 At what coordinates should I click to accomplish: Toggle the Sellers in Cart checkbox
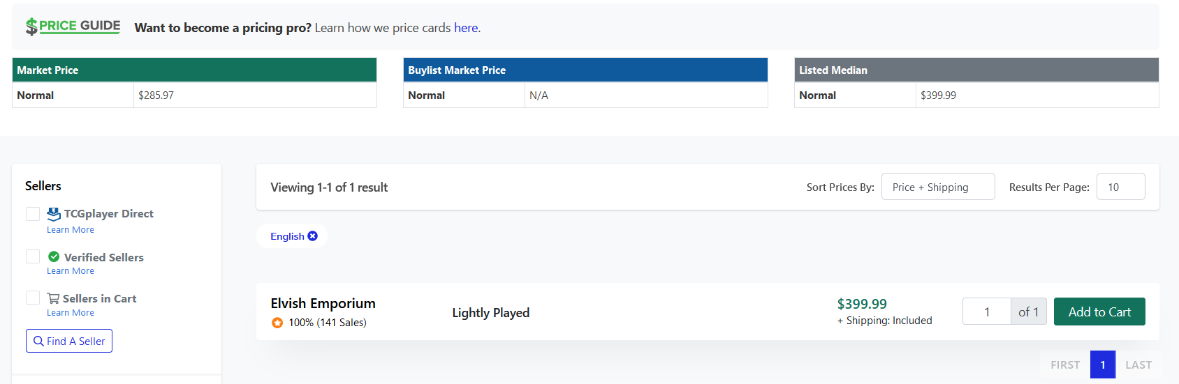click(33, 298)
